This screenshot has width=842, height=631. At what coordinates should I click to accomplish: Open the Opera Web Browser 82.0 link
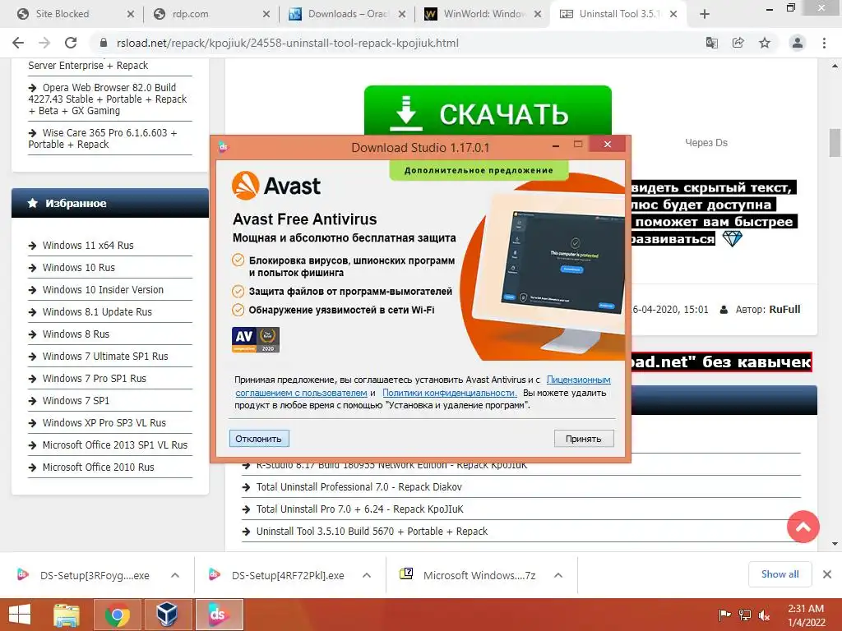pyautogui.click(x=108, y=99)
